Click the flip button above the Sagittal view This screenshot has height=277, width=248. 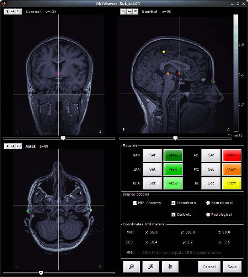129,12
